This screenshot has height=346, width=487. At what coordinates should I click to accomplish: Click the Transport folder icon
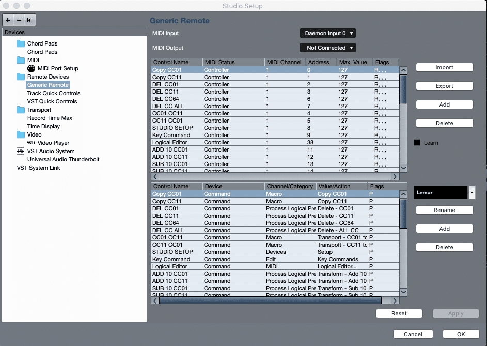coord(21,110)
